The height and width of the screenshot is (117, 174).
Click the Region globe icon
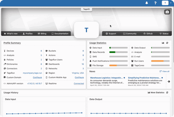pyautogui.click(x=47, y=73)
